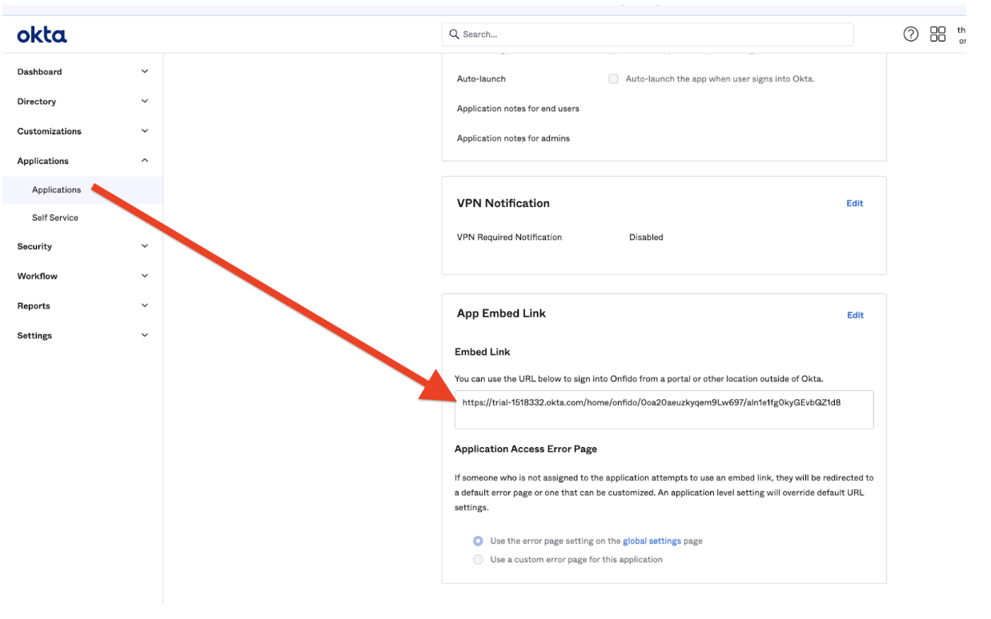Expand the Directory menu
Viewport: 991px width, 619px height.
point(82,102)
